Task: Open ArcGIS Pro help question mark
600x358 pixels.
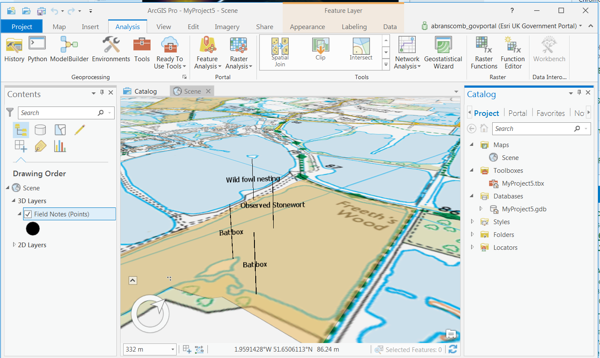Action: pyautogui.click(x=512, y=11)
